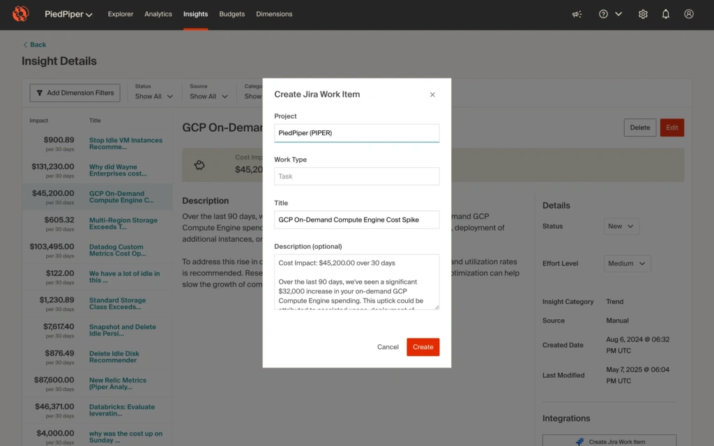
Task: Click Cancel in the Jira dialog
Action: tap(388, 347)
